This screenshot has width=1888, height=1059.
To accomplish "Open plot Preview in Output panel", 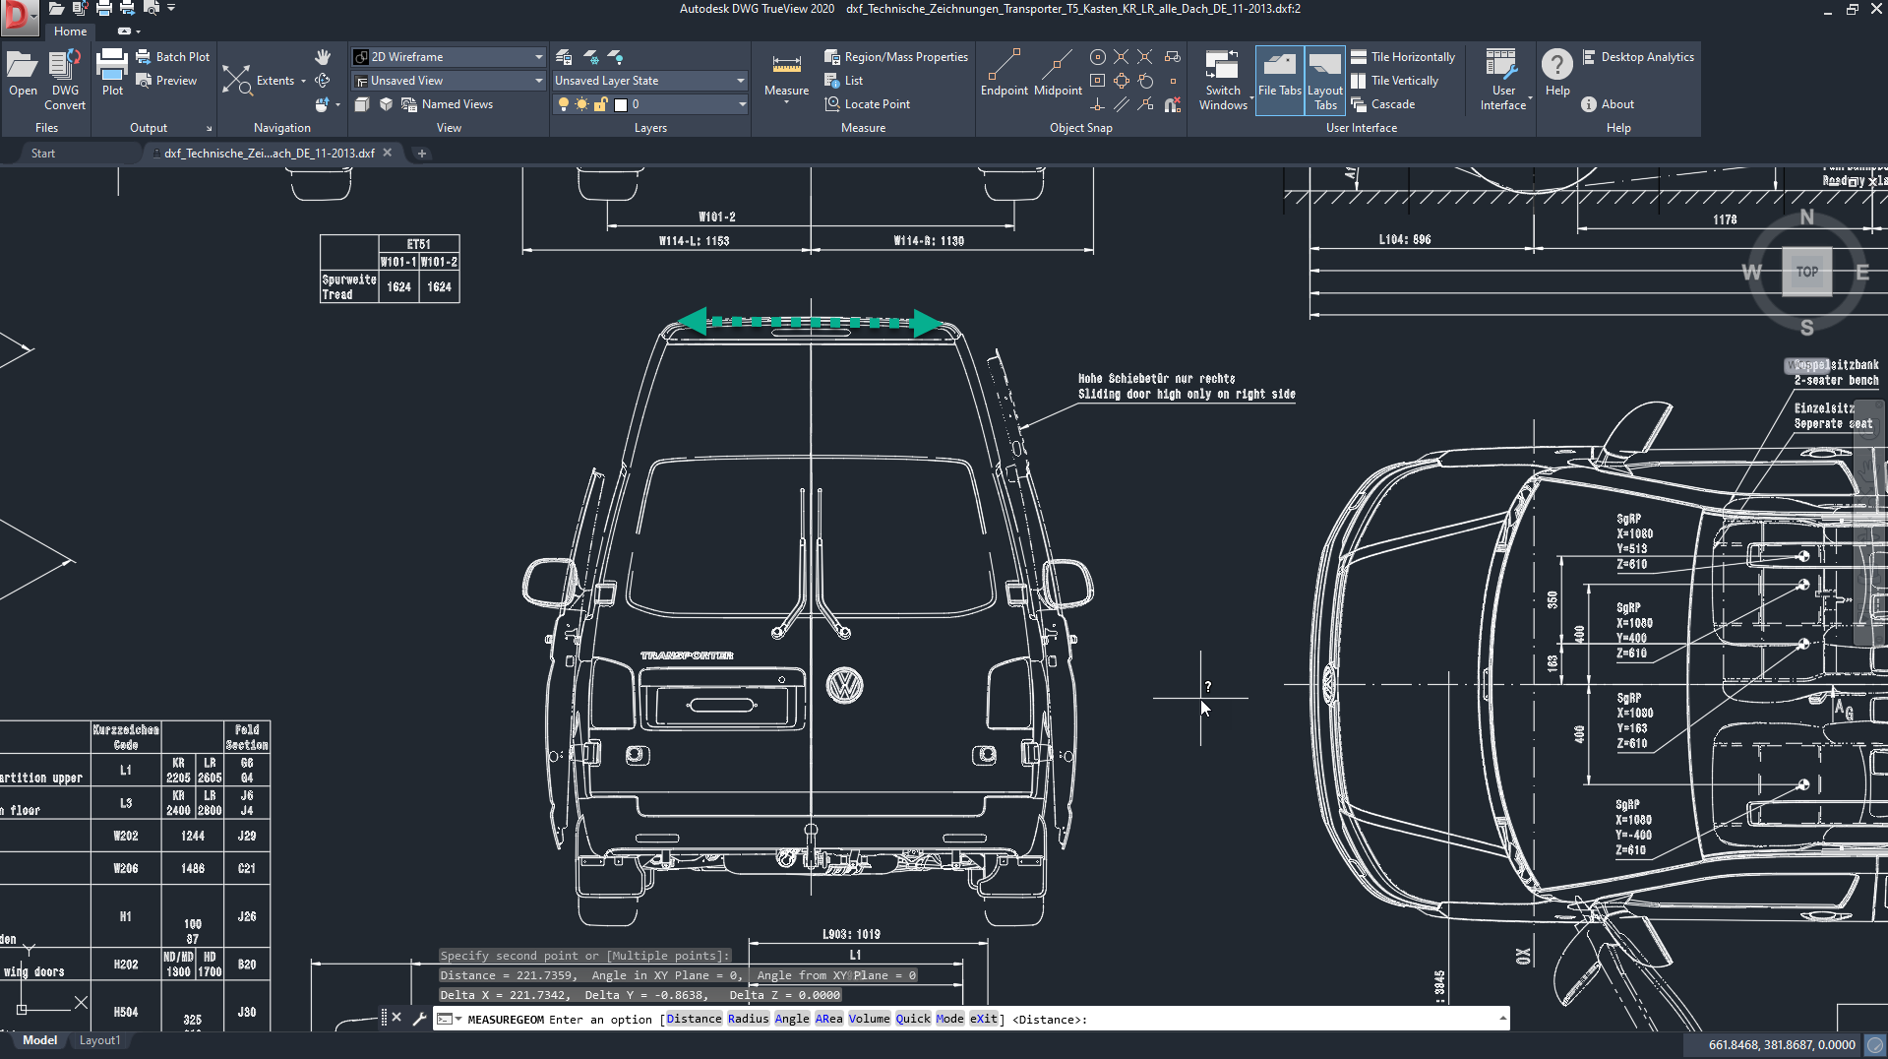I will click(167, 81).
